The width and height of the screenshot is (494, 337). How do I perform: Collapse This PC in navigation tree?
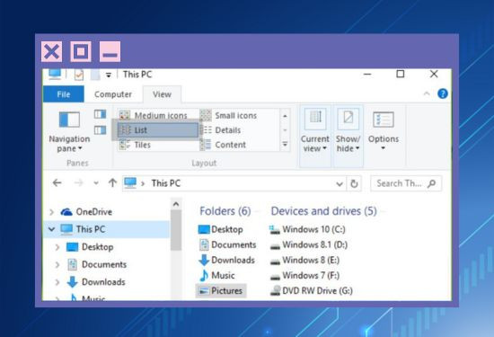pyautogui.click(x=51, y=229)
